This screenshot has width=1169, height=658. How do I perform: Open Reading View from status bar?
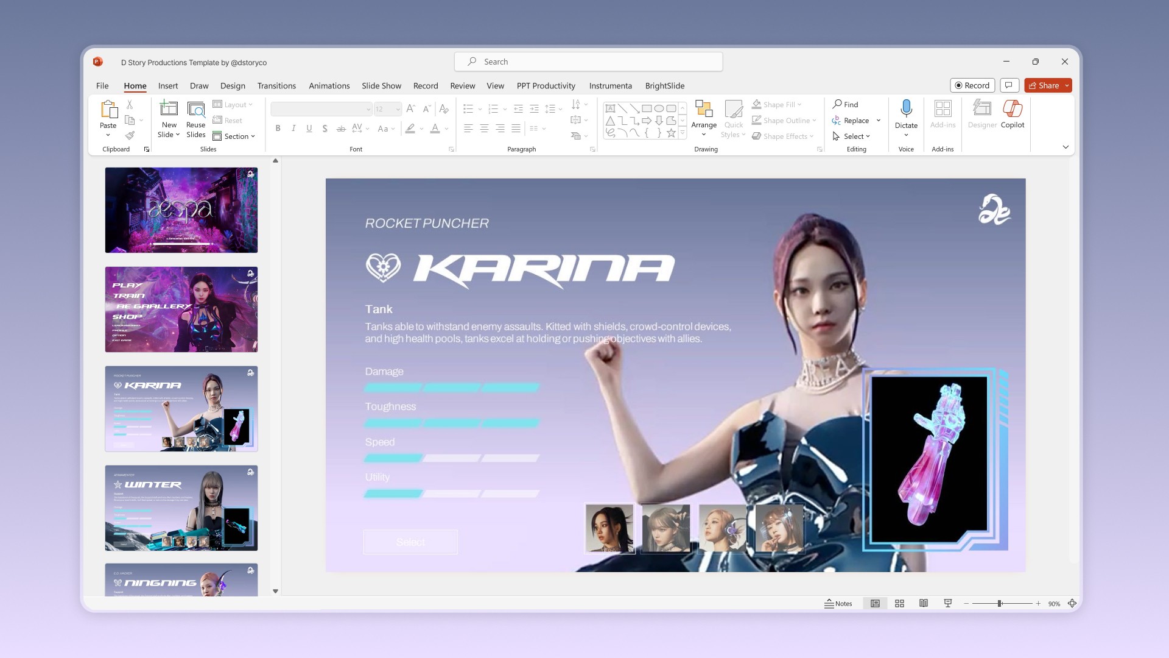[x=924, y=603]
